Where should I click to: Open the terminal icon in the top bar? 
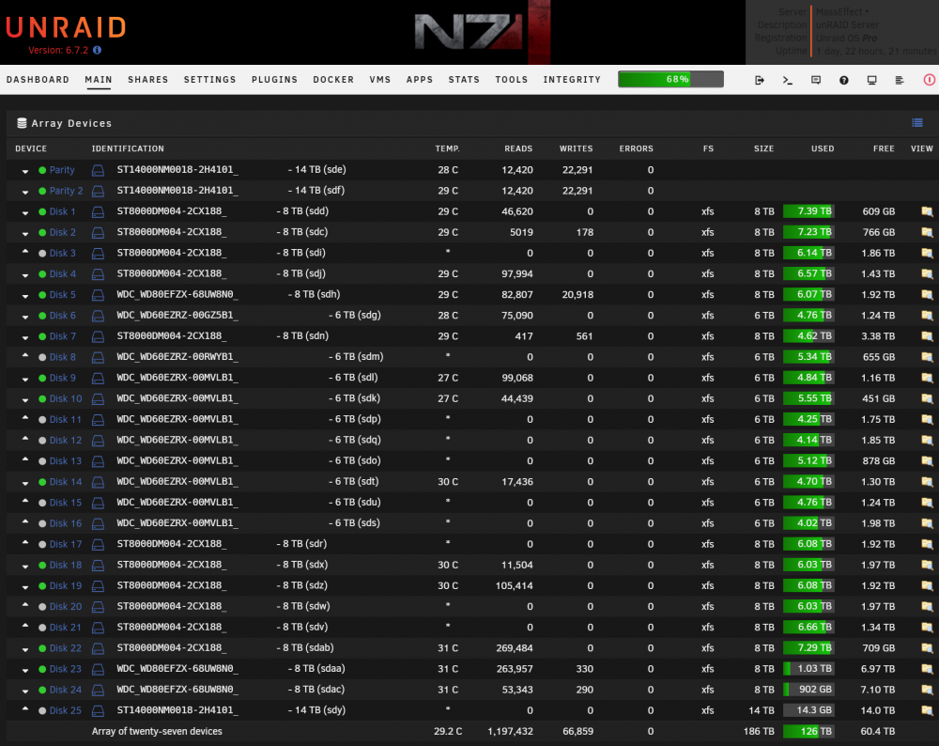coord(788,80)
